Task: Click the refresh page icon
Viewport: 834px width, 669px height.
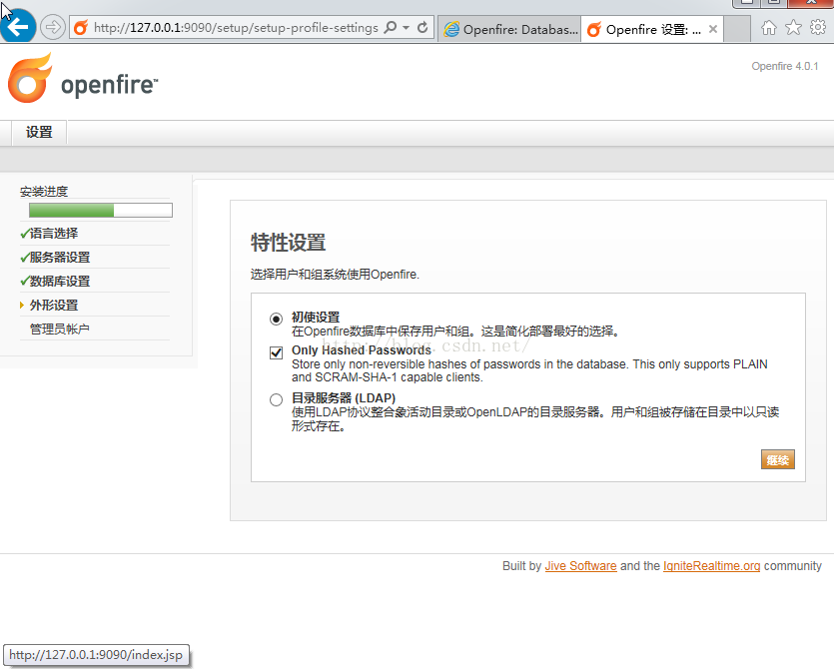Action: (x=422, y=27)
